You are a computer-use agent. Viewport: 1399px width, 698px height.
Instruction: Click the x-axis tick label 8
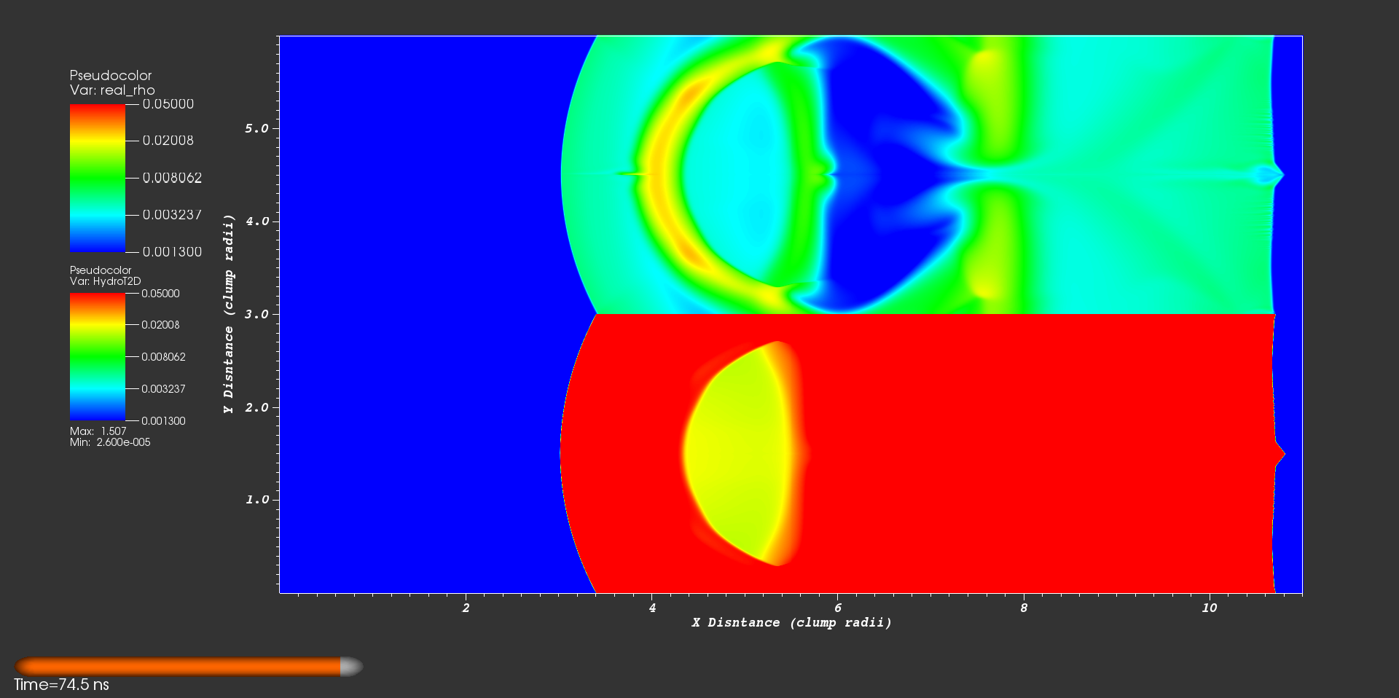point(1024,608)
